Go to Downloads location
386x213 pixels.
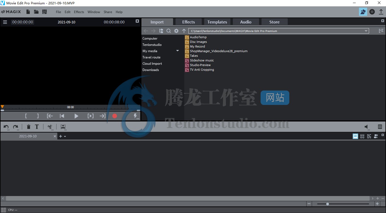pos(151,70)
